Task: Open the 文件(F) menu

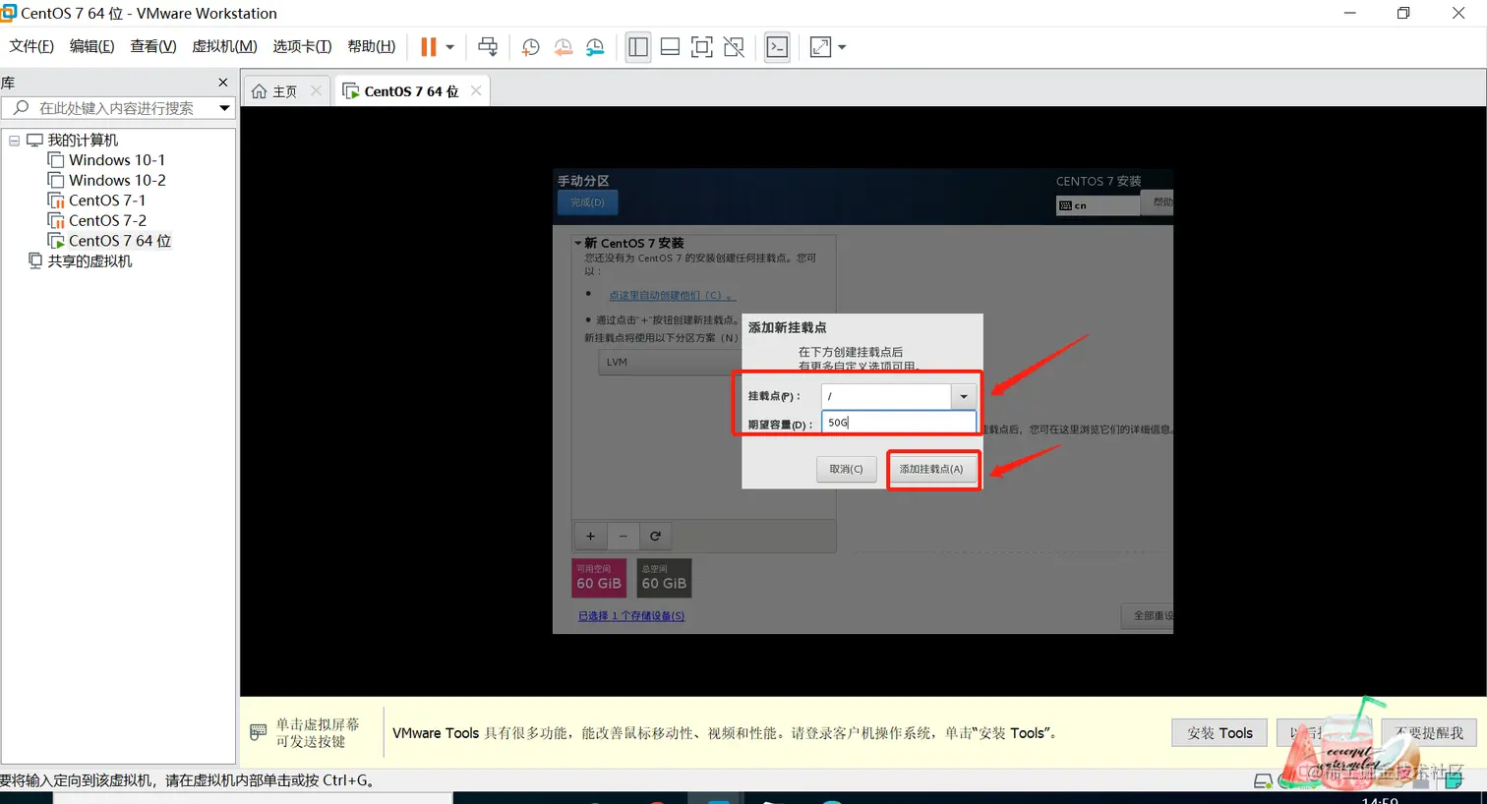Action: pos(31,46)
